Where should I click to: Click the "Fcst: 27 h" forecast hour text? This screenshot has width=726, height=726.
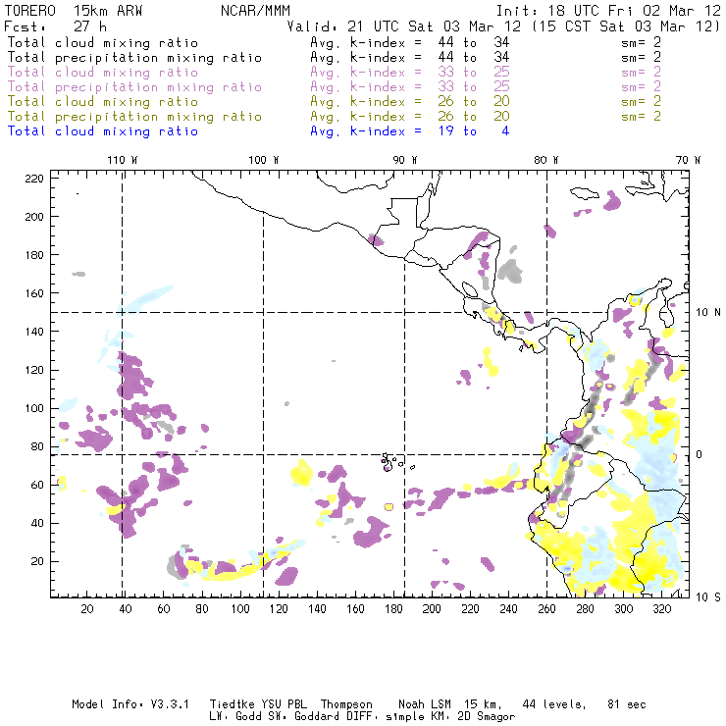pyautogui.click(x=55, y=26)
